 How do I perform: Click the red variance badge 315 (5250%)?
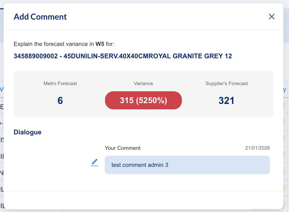[x=143, y=100]
